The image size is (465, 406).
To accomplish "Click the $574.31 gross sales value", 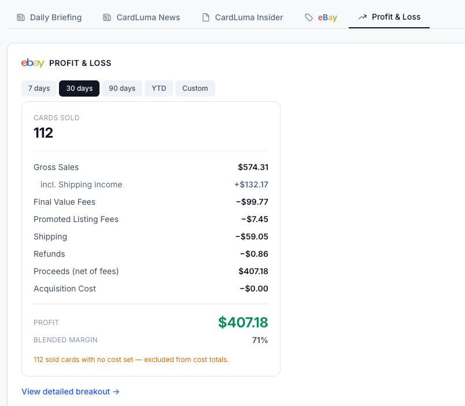I will point(253,167).
